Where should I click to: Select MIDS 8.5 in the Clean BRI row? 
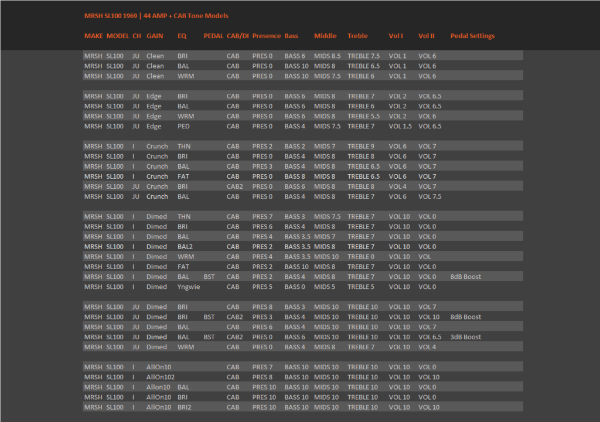327,56
